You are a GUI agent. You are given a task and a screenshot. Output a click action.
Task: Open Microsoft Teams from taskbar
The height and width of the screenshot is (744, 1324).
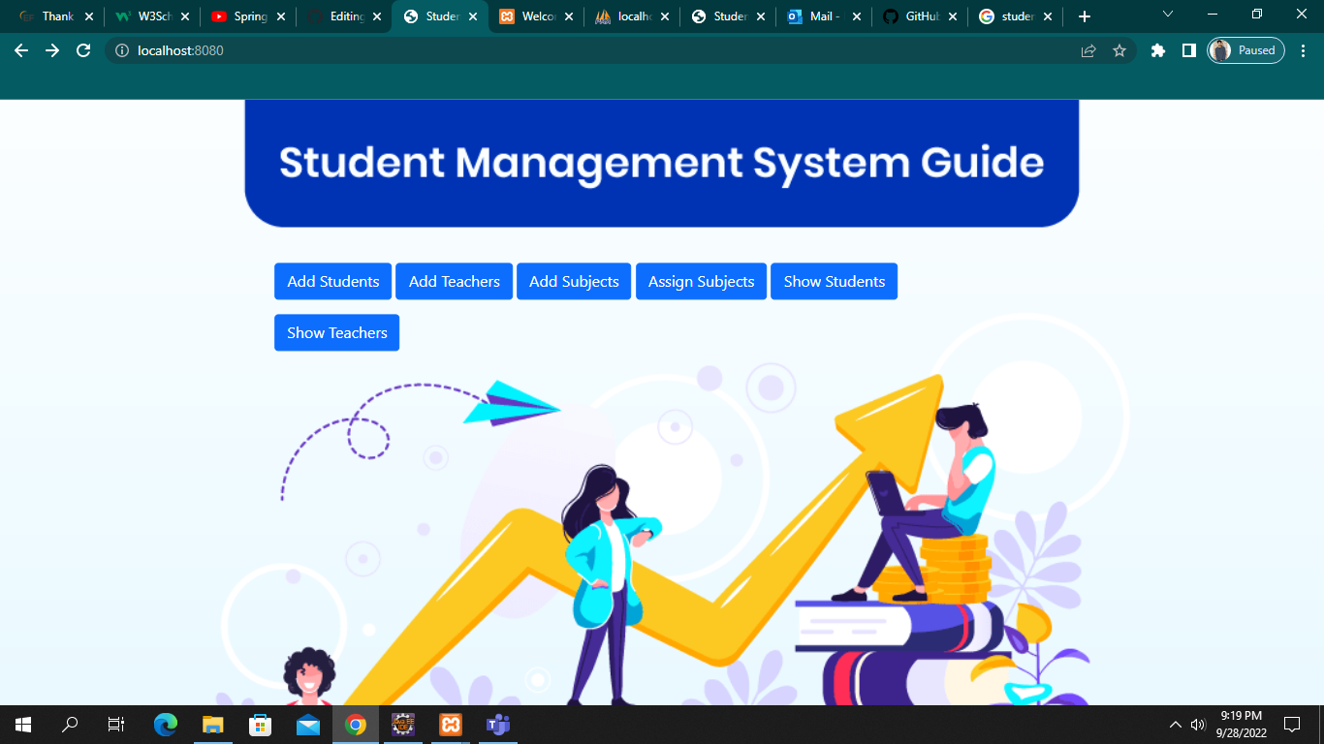[498, 725]
